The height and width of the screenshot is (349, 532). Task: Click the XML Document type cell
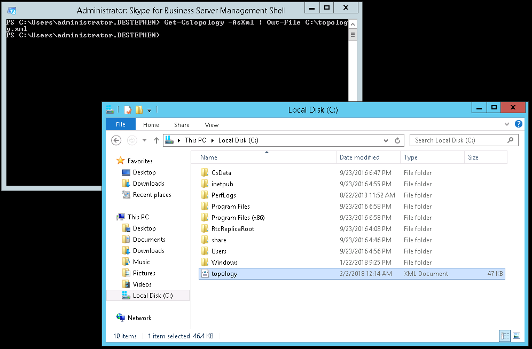click(x=426, y=273)
